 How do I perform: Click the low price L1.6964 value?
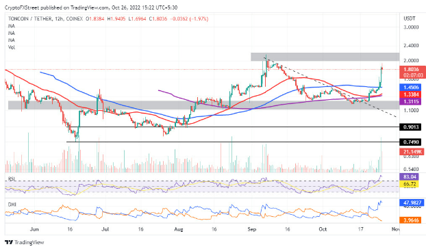137,19
